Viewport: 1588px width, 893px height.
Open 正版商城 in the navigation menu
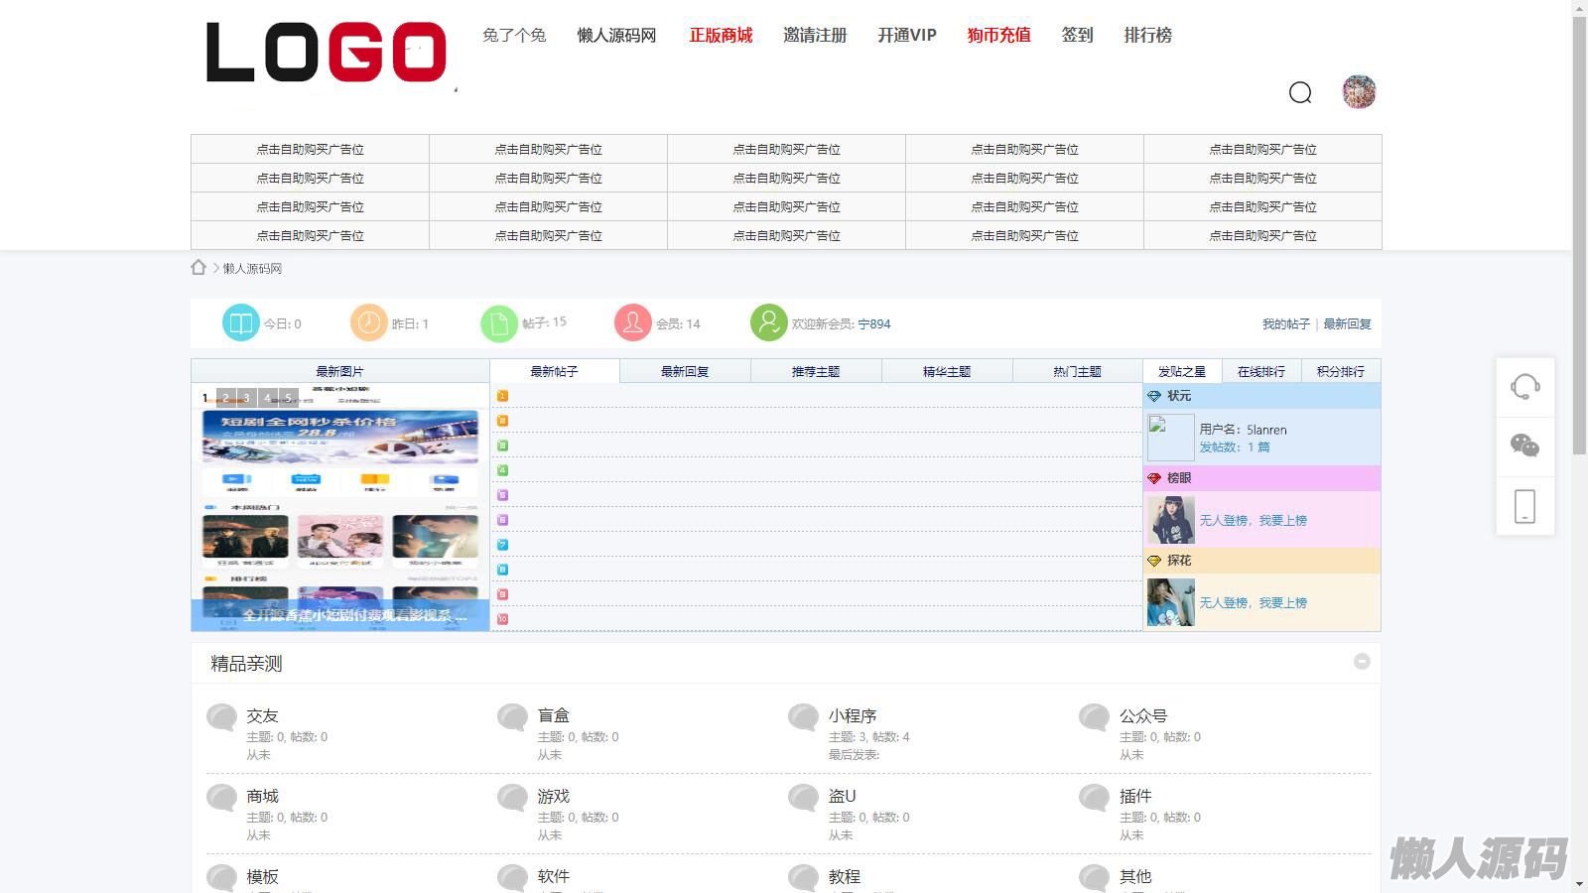pos(721,35)
